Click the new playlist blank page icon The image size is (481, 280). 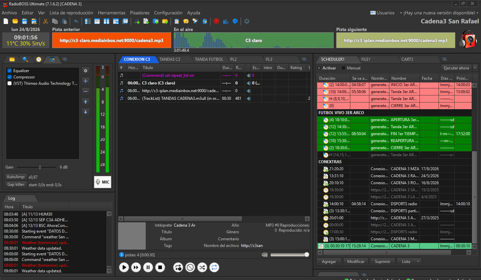6,21
